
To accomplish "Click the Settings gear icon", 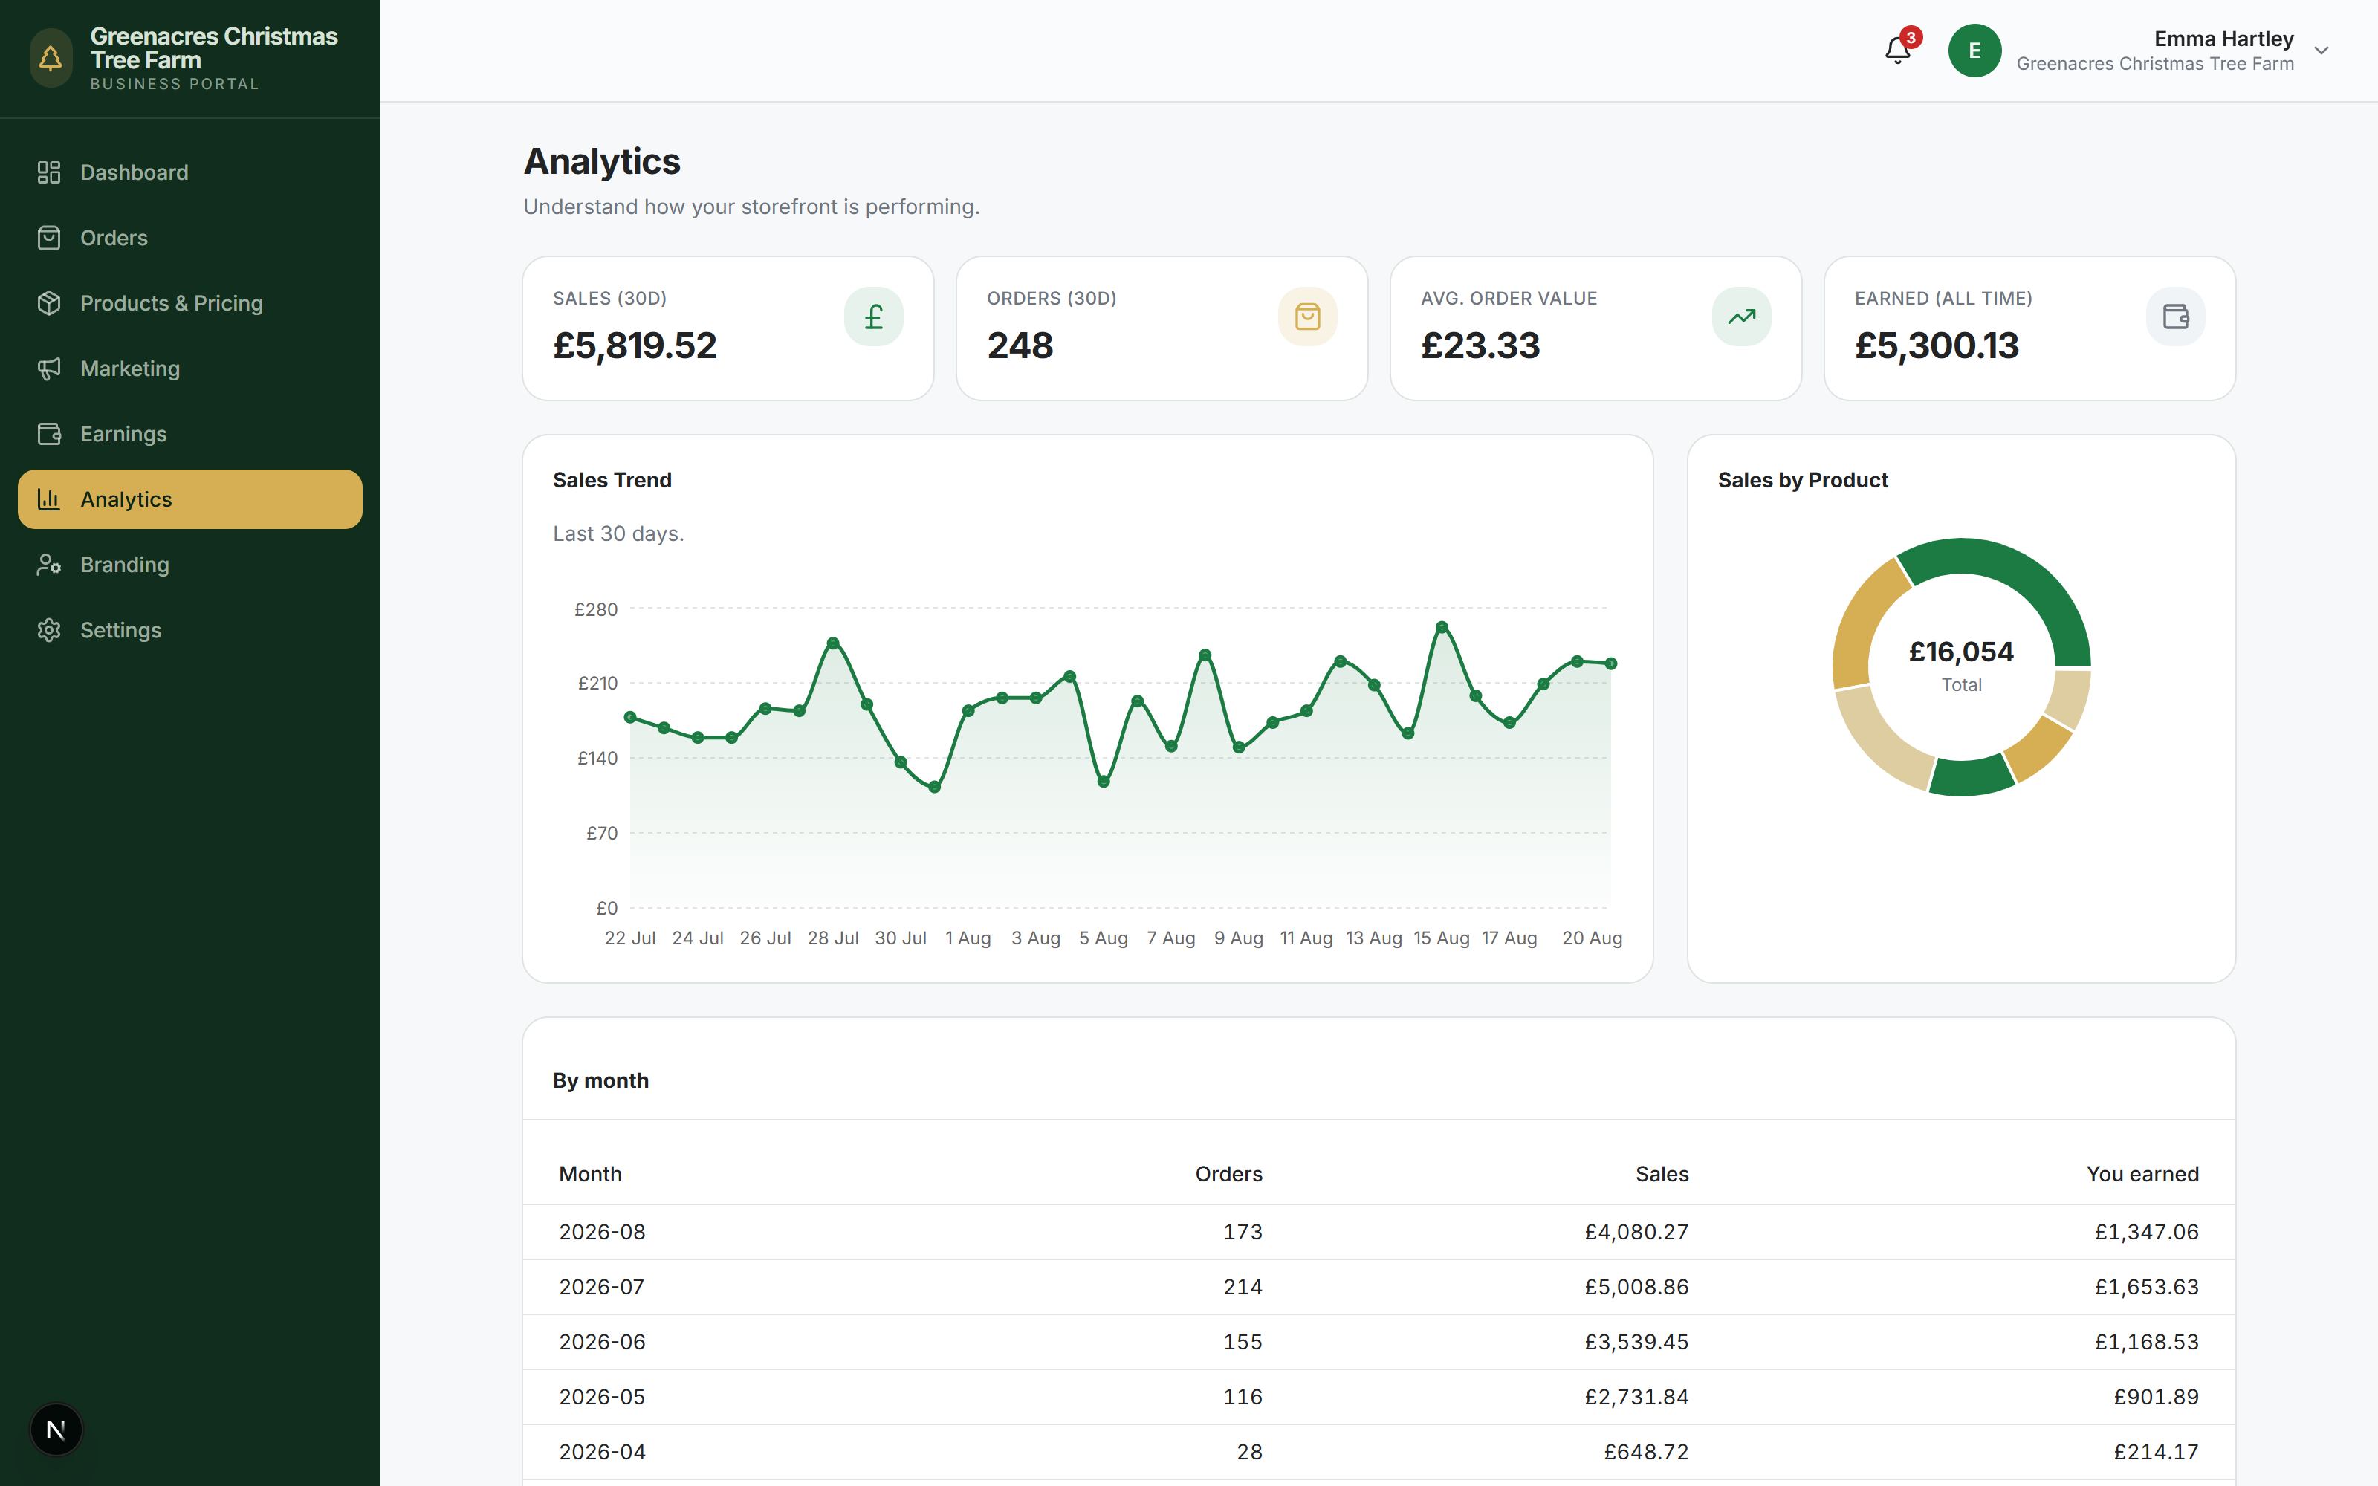I will (49, 630).
